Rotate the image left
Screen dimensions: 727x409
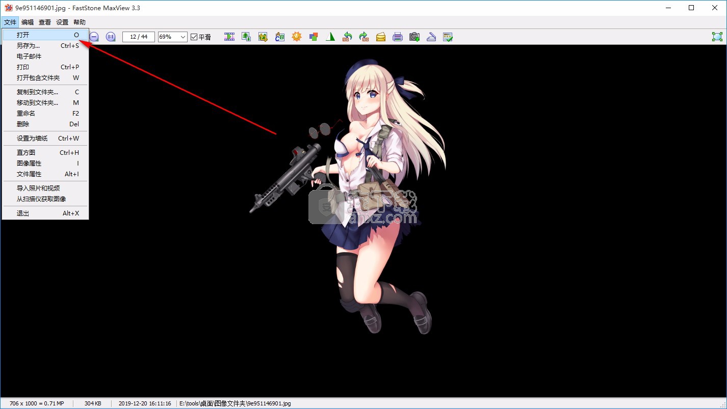347,37
